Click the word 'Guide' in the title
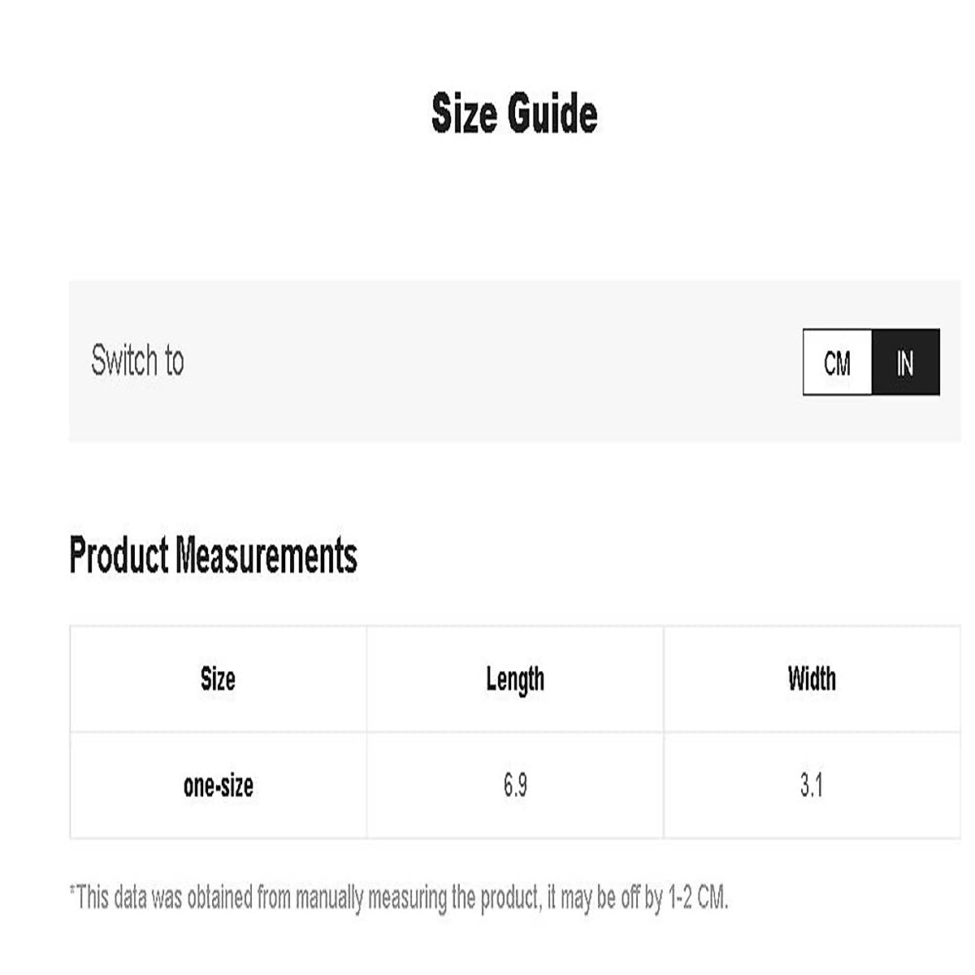 tap(552, 113)
